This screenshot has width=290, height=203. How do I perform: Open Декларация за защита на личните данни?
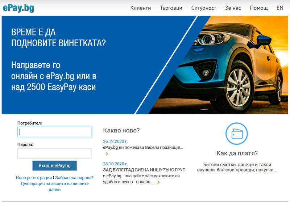coord(55,187)
